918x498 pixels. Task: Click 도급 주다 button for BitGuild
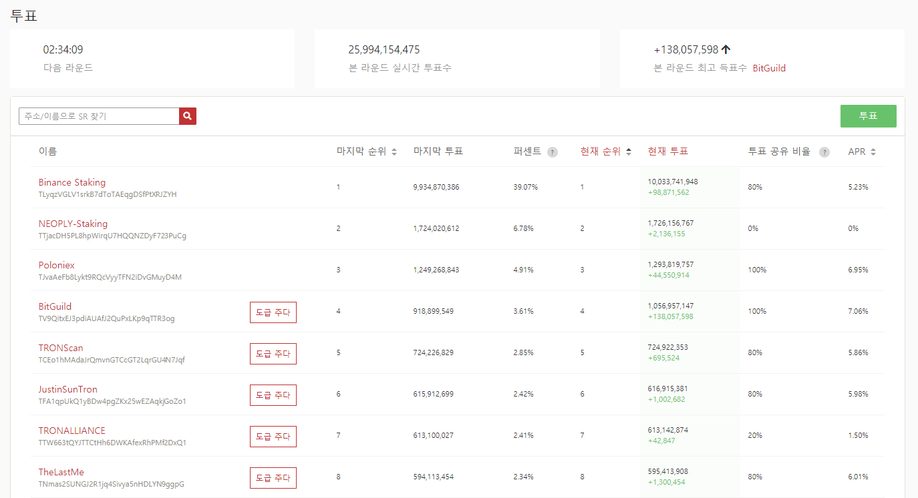click(273, 312)
